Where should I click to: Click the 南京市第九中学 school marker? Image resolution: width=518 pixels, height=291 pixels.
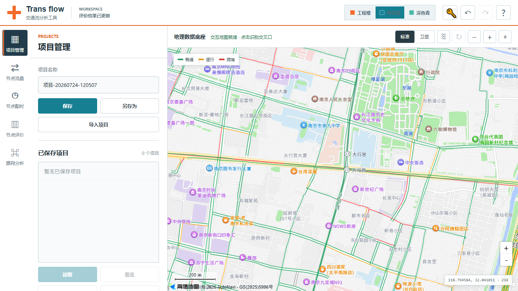pos(304,125)
